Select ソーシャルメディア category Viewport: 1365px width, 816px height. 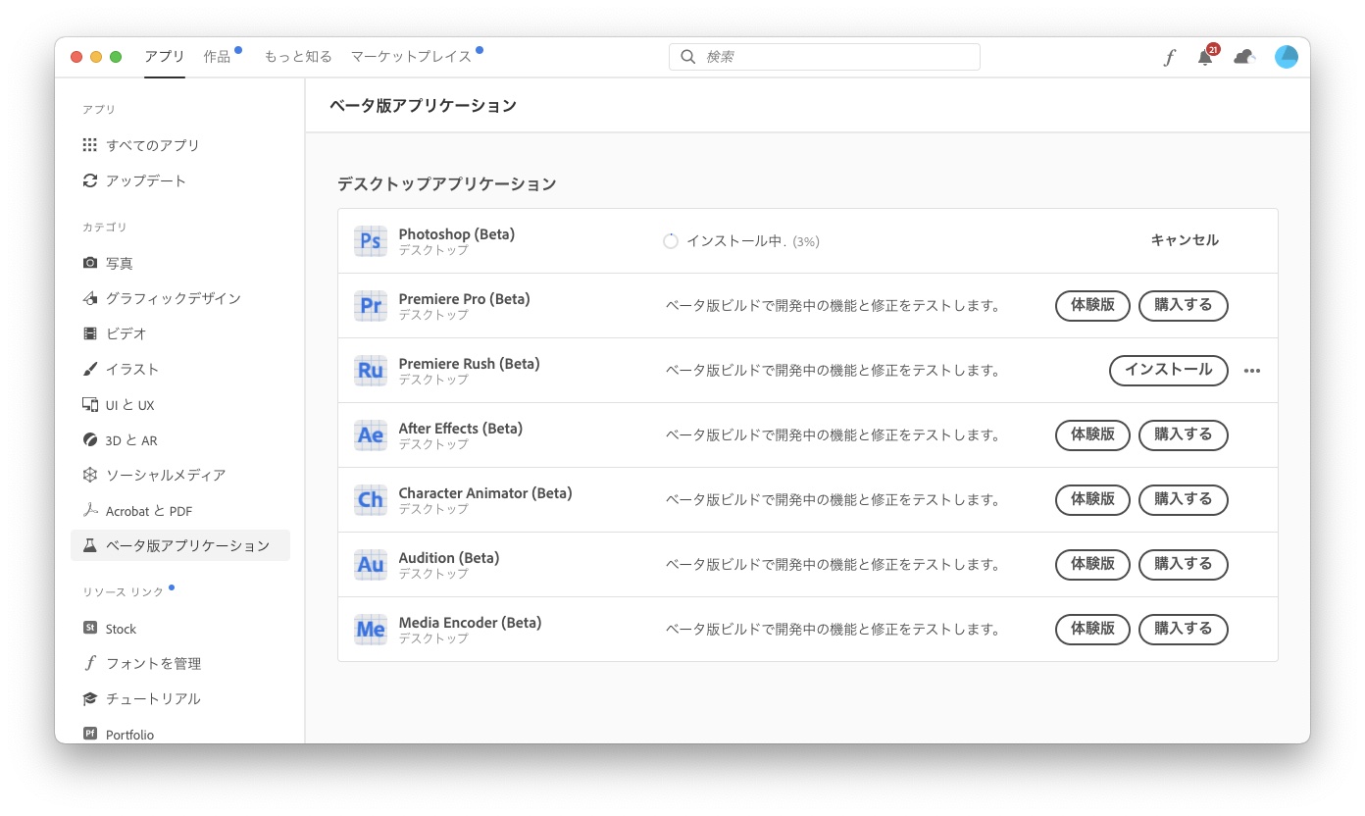(x=180, y=475)
